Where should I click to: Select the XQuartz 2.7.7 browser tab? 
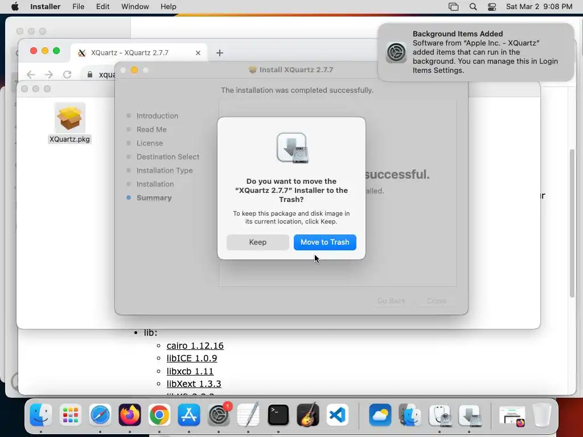pos(139,53)
